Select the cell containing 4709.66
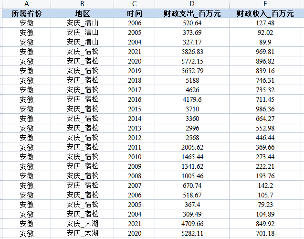304x239 pixels. click(x=192, y=224)
